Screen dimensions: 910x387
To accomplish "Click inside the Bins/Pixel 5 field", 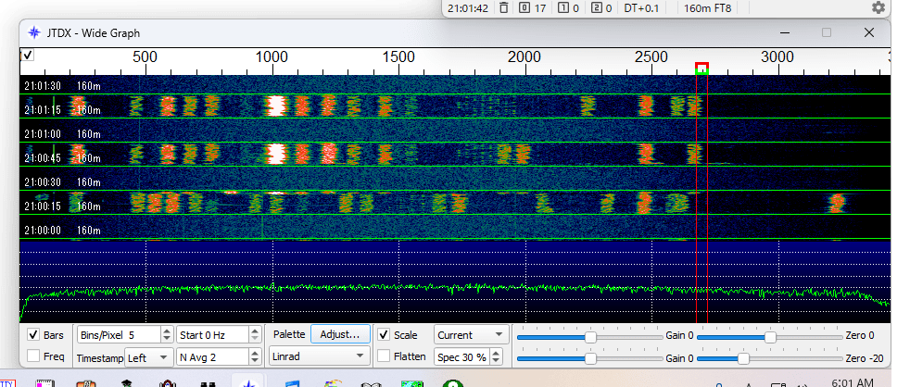I will 120,335.
